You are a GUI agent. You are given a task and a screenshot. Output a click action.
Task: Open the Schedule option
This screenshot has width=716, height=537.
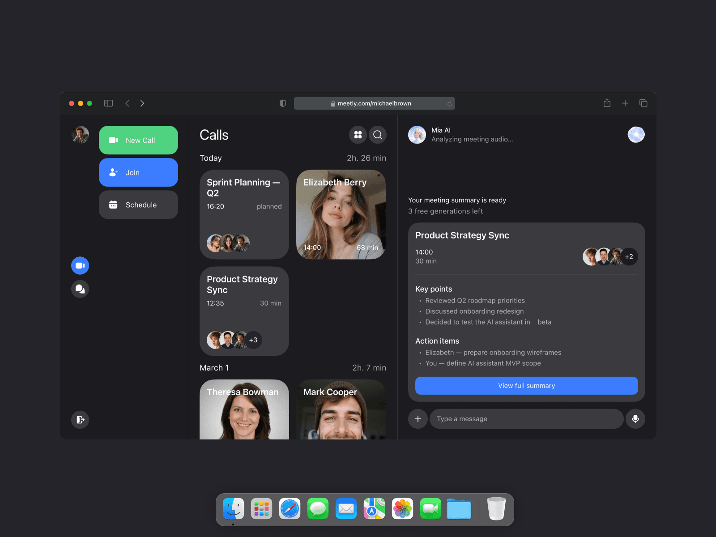138,205
